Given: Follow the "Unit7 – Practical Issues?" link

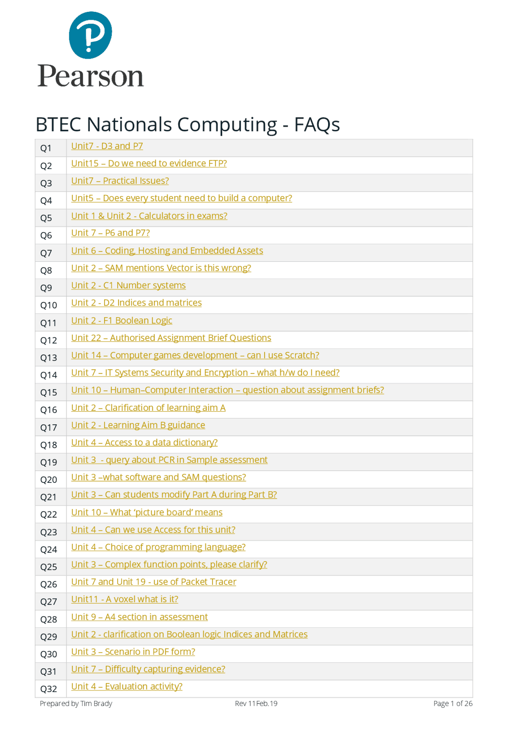Looking at the screenshot, I should pos(120,181).
